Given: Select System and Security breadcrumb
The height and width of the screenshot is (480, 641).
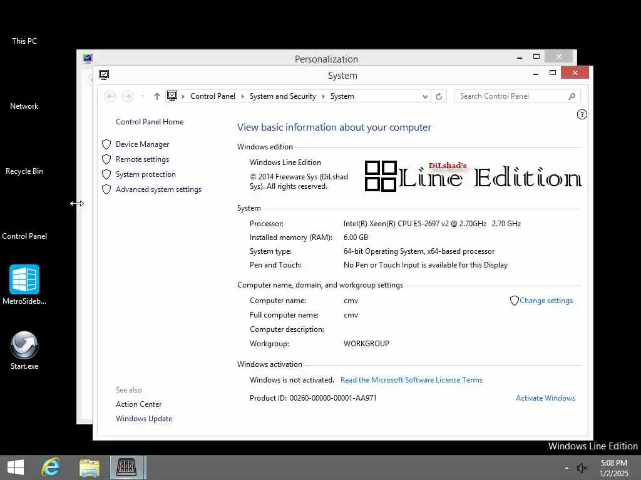Looking at the screenshot, I should pos(282,96).
